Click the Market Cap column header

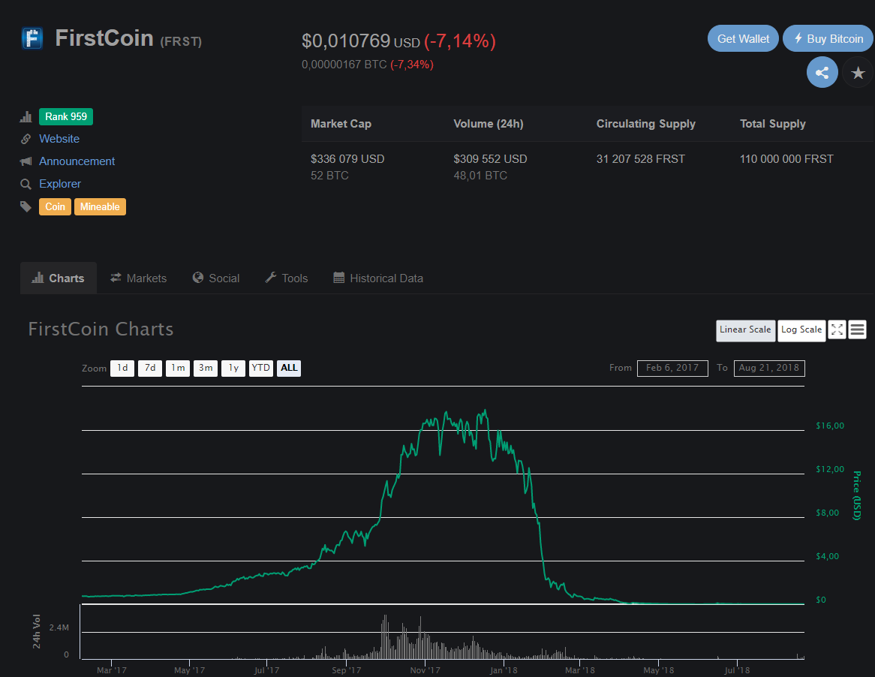[341, 124]
